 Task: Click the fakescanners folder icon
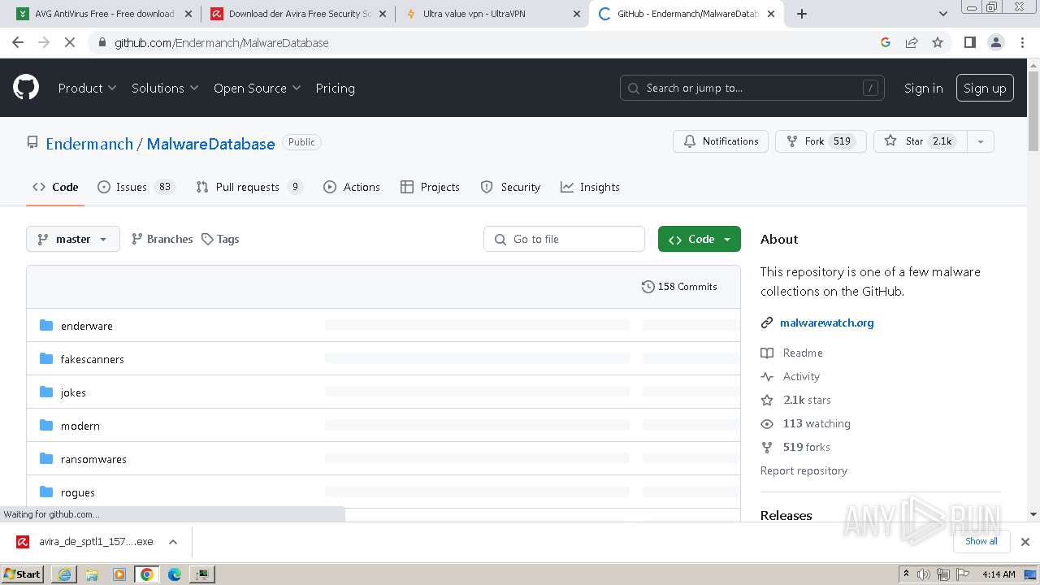coord(46,359)
